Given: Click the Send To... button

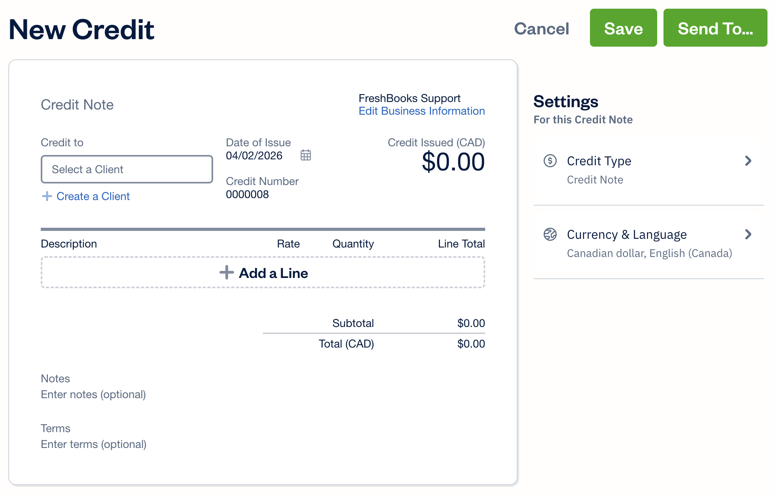Looking at the screenshot, I should [x=715, y=28].
